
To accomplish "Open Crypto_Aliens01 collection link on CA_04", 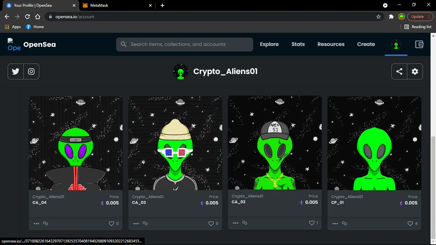I will [48, 197].
